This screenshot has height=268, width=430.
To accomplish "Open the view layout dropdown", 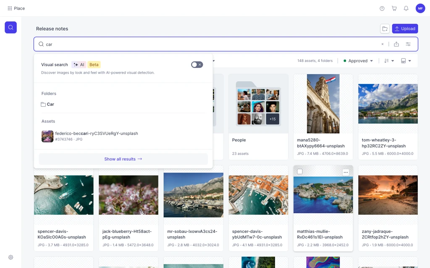I will pos(406,61).
